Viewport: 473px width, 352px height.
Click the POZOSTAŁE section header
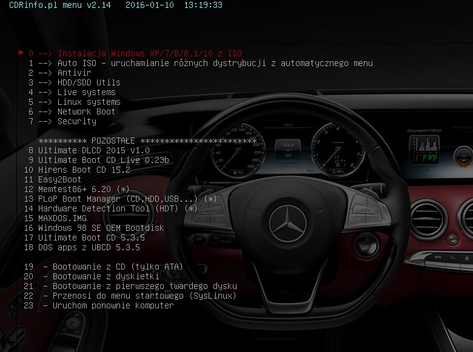(x=147, y=141)
